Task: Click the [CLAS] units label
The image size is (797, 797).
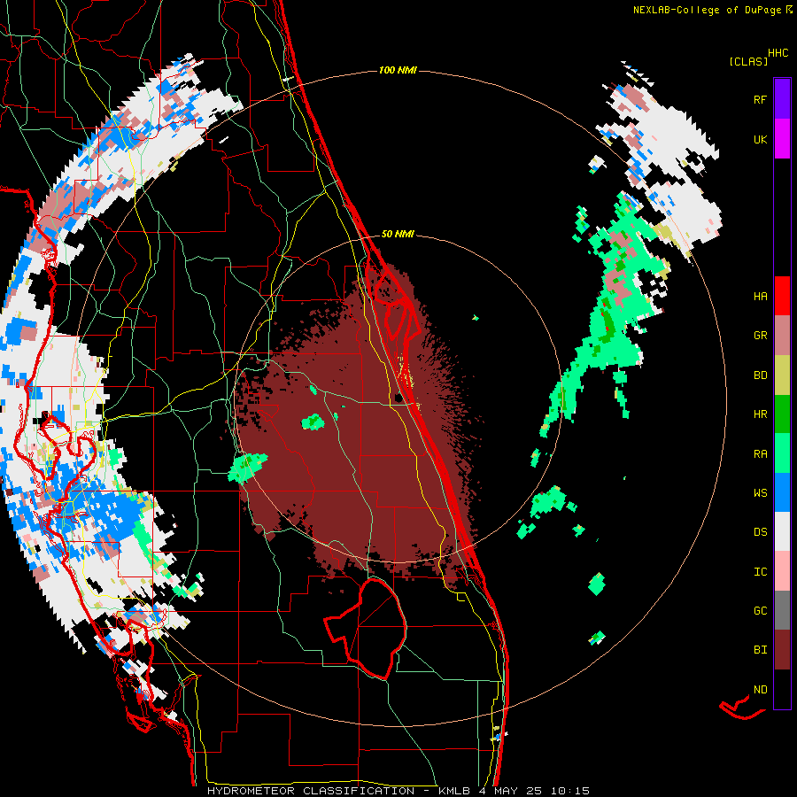Action: (x=748, y=61)
